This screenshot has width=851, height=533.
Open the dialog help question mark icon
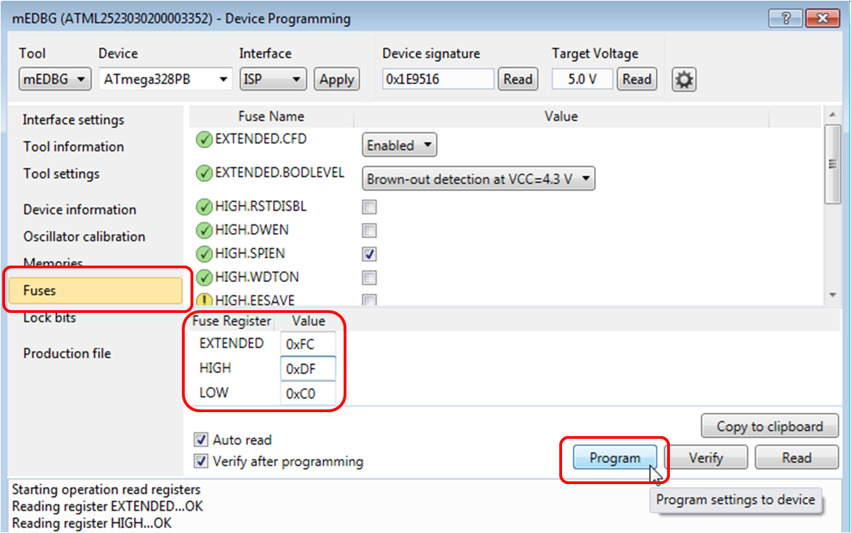pyautogui.click(x=785, y=19)
